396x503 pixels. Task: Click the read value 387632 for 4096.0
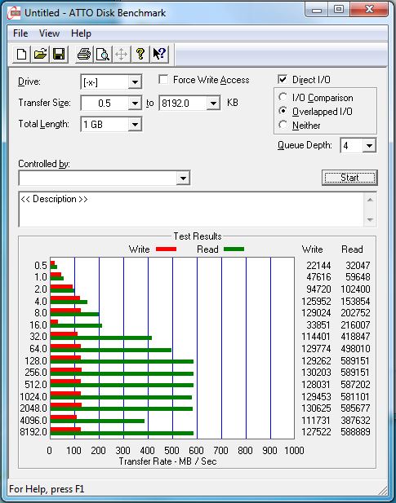(x=355, y=420)
